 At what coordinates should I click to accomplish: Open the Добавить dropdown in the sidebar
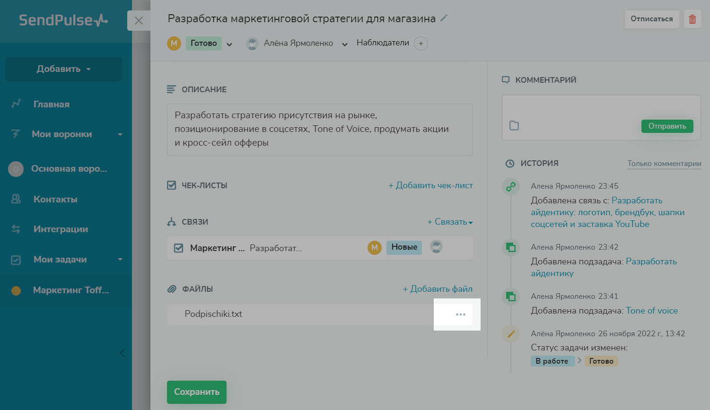click(x=64, y=69)
